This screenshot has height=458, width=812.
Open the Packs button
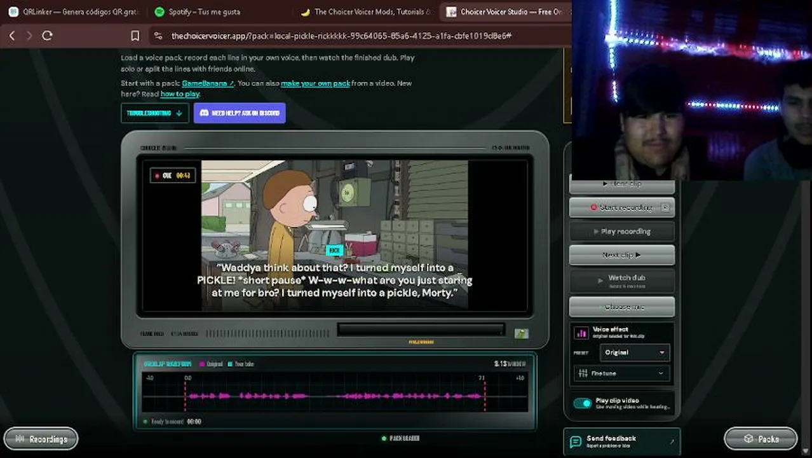coord(761,439)
